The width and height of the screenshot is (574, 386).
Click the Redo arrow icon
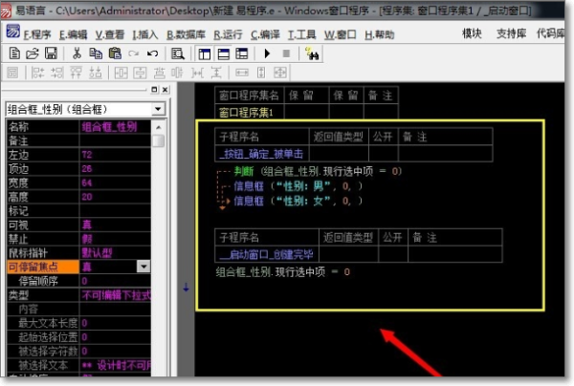133,54
